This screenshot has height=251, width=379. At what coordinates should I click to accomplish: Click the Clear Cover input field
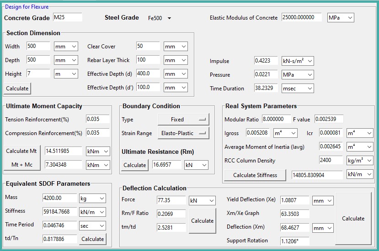pyautogui.click(x=148, y=46)
